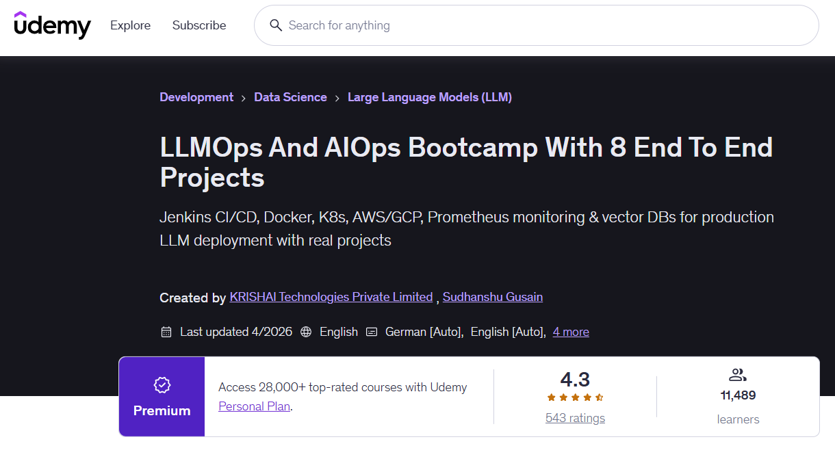Click the Premium badge checkmark icon
This screenshot has width=835, height=459.
[x=162, y=385]
